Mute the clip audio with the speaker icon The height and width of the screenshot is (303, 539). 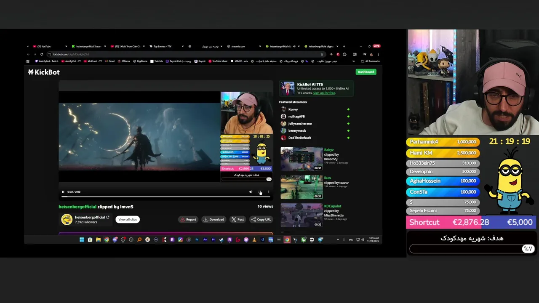251,192
